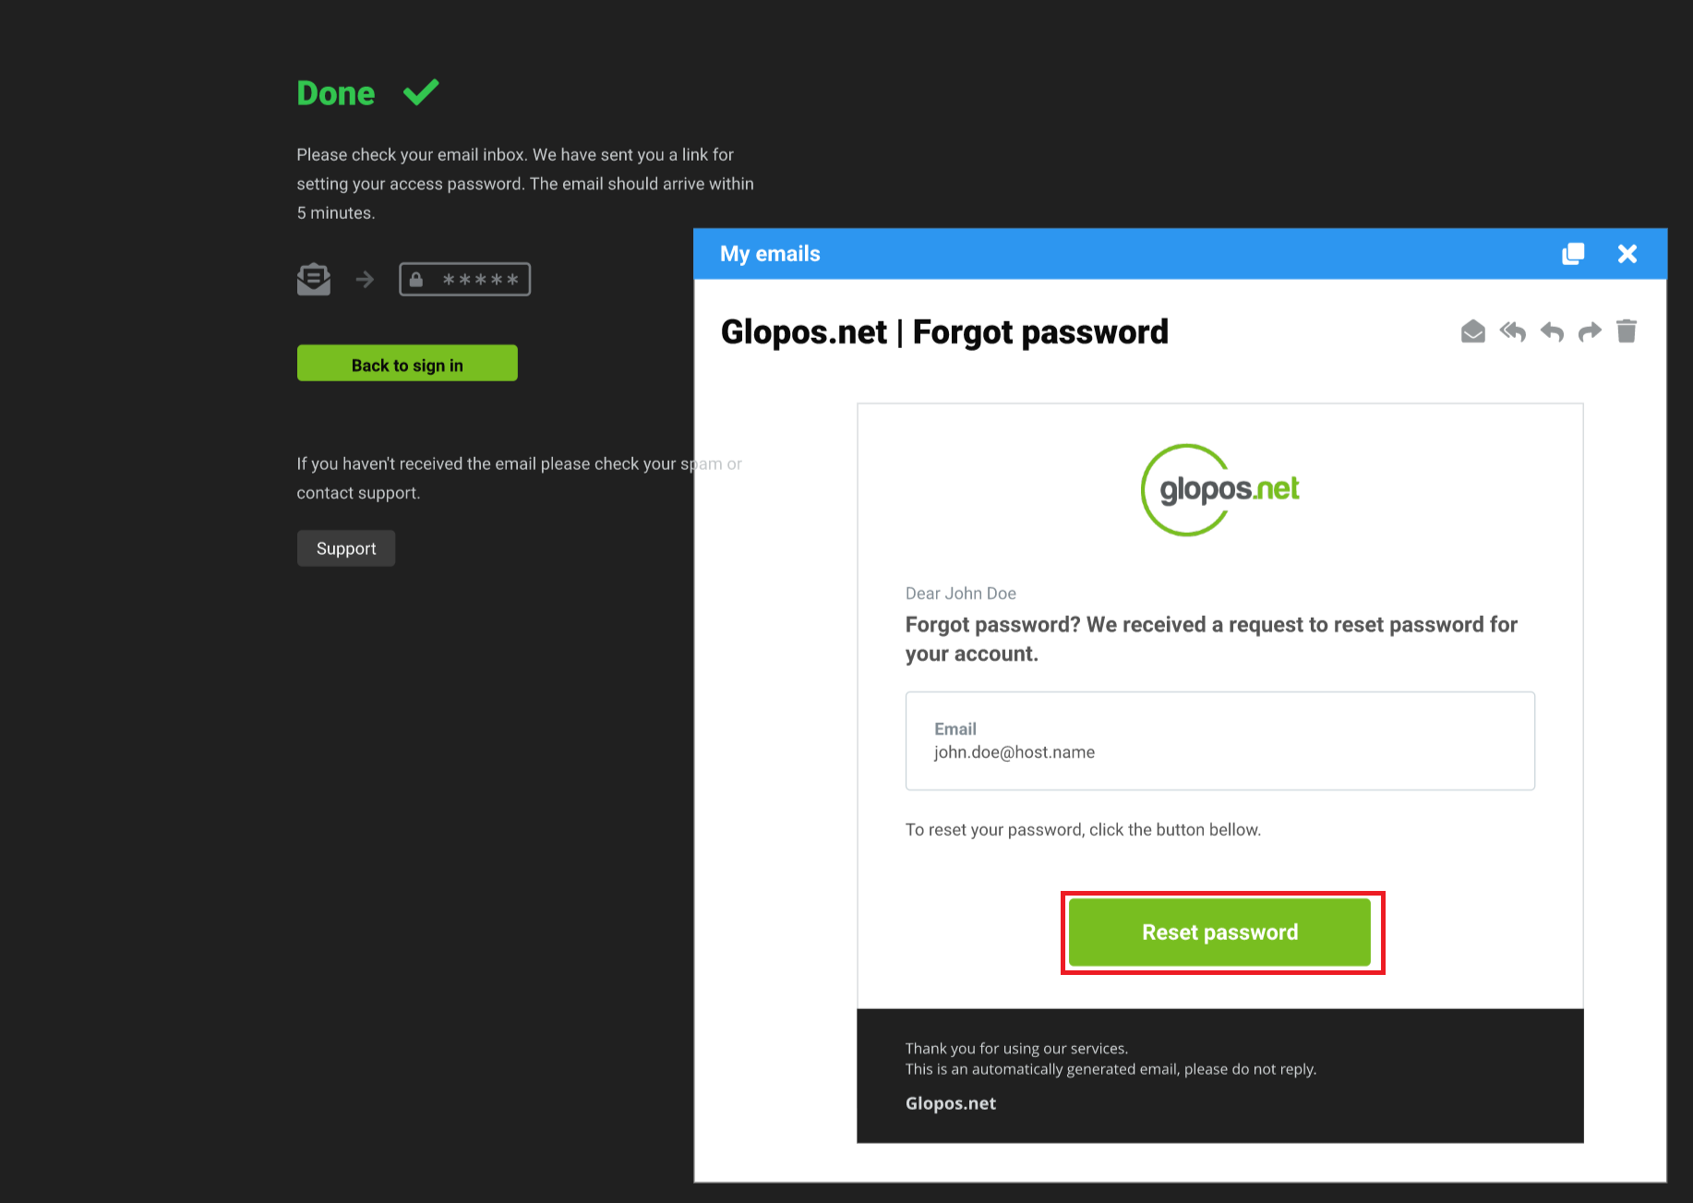The image size is (1693, 1203).
Task: Forward the Forgot password email
Action: [x=1590, y=331]
